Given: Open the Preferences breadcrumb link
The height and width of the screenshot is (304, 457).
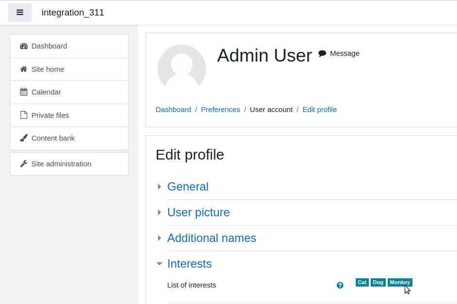Looking at the screenshot, I should 221,110.
